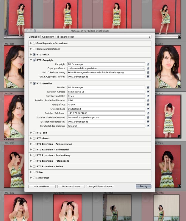Click the badge icon on thumbnail MG_0385
186x221 pixels.
tap(179, 186)
